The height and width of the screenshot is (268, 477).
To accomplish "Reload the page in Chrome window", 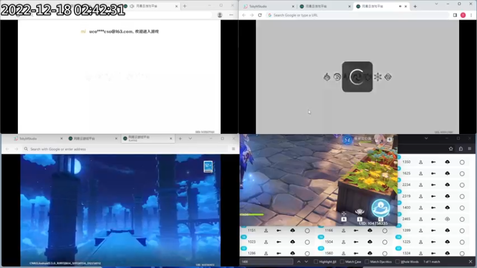I will [260, 15].
